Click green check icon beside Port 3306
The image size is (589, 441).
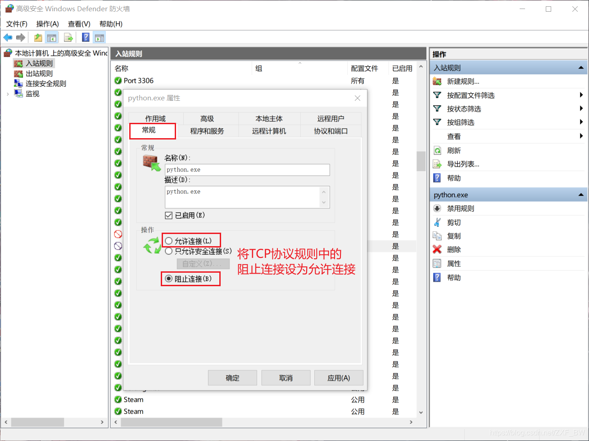118,81
